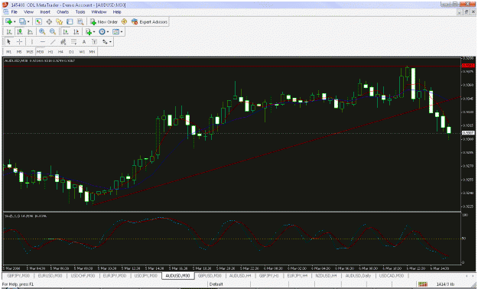Image resolution: width=478 pixels, height=289 pixels.
Task: Switch to GBPUSD,M30 chart tab
Action: 210,275
